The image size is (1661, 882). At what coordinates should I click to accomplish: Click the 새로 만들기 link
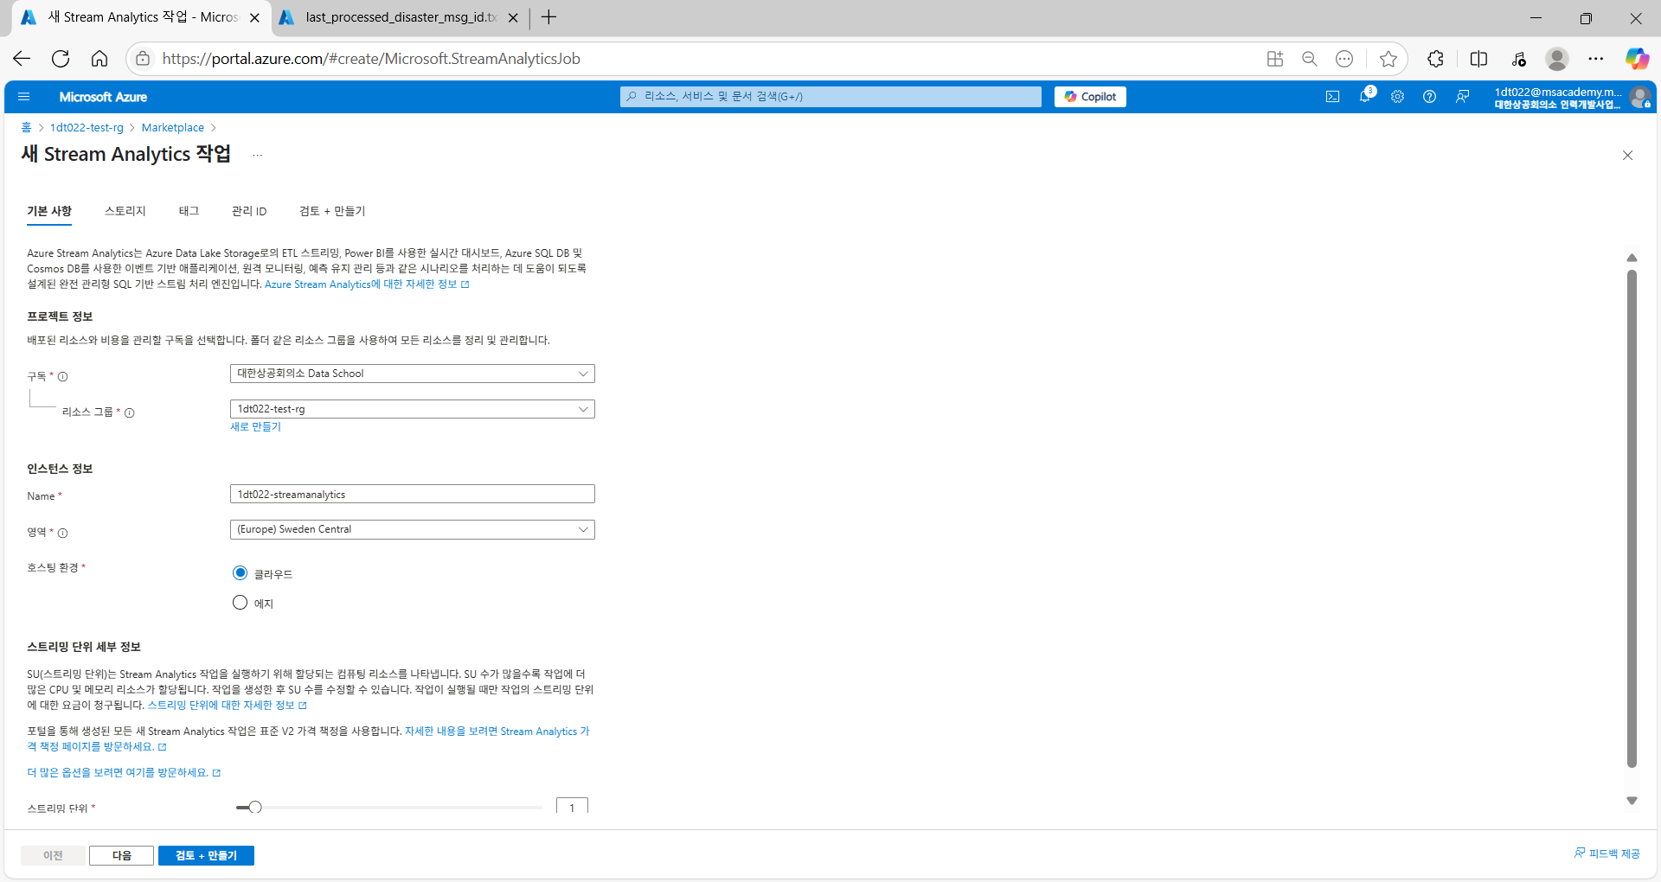255,426
